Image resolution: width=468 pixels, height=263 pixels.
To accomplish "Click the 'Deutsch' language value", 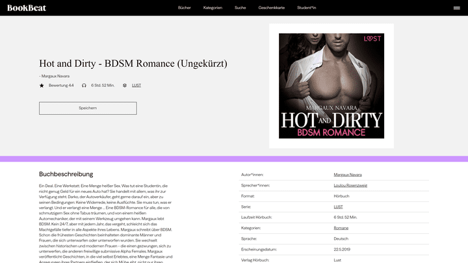I will coord(341,239).
